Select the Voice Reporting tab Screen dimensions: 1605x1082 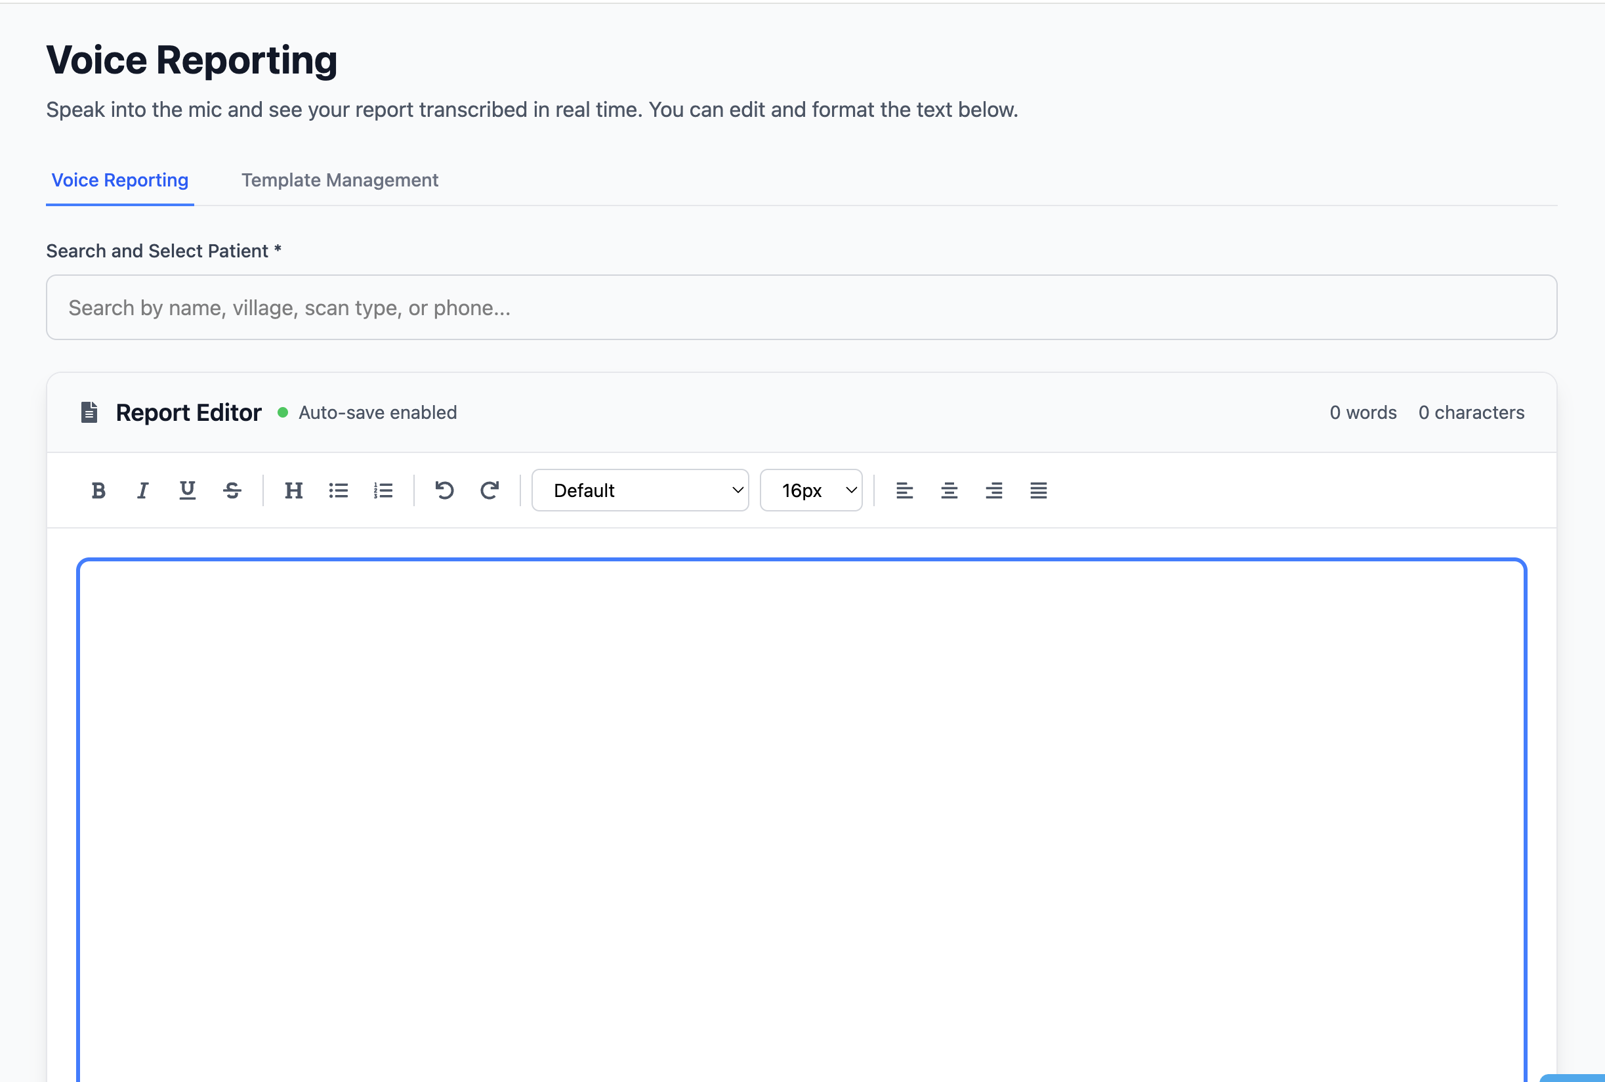[x=120, y=180]
